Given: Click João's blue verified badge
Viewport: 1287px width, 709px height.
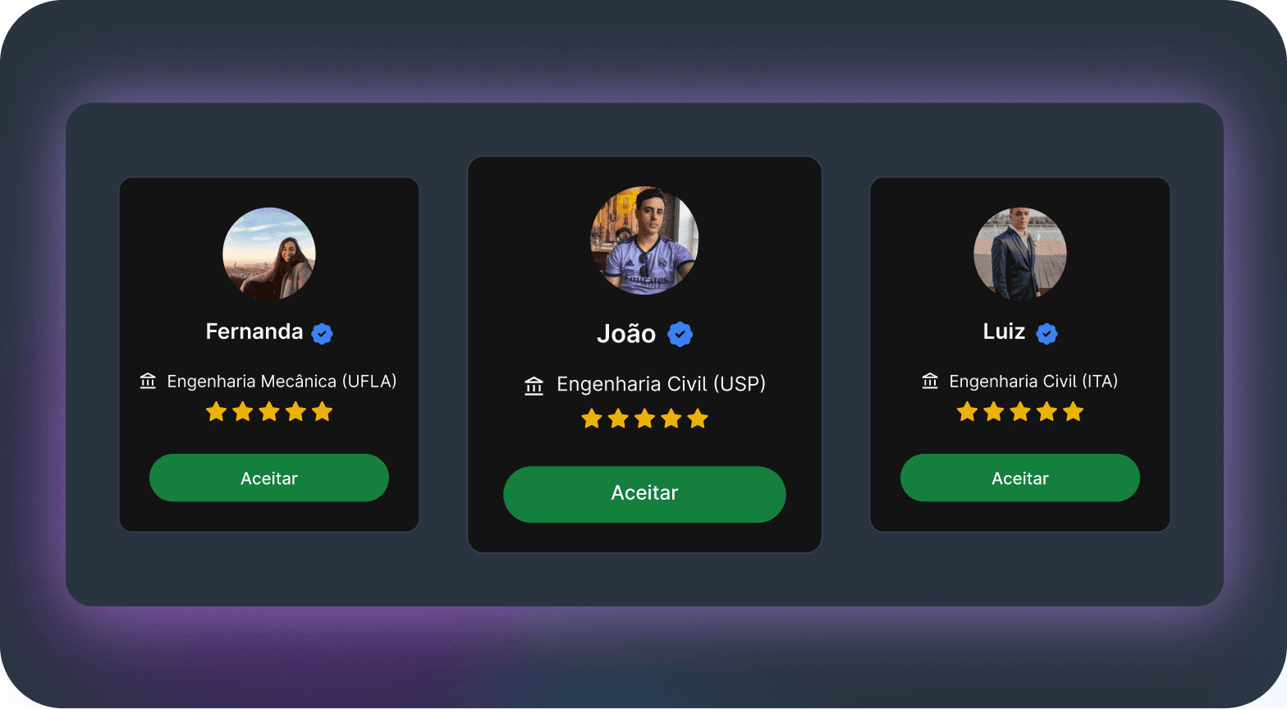Looking at the screenshot, I should (x=680, y=334).
